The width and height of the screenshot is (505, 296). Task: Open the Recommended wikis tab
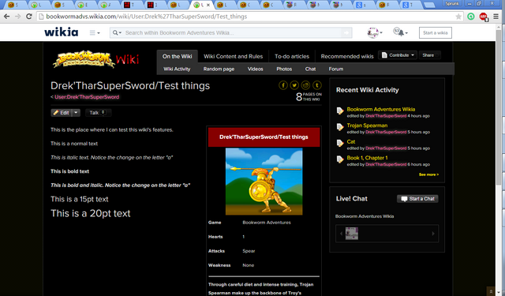tap(347, 56)
